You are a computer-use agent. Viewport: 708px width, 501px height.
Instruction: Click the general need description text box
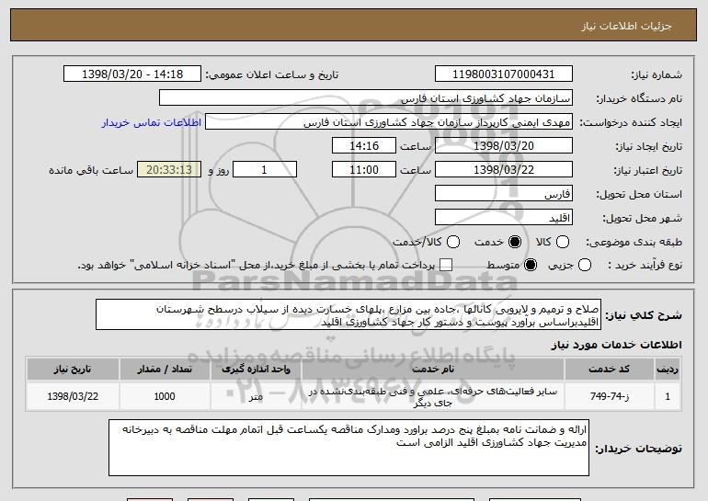(348, 314)
